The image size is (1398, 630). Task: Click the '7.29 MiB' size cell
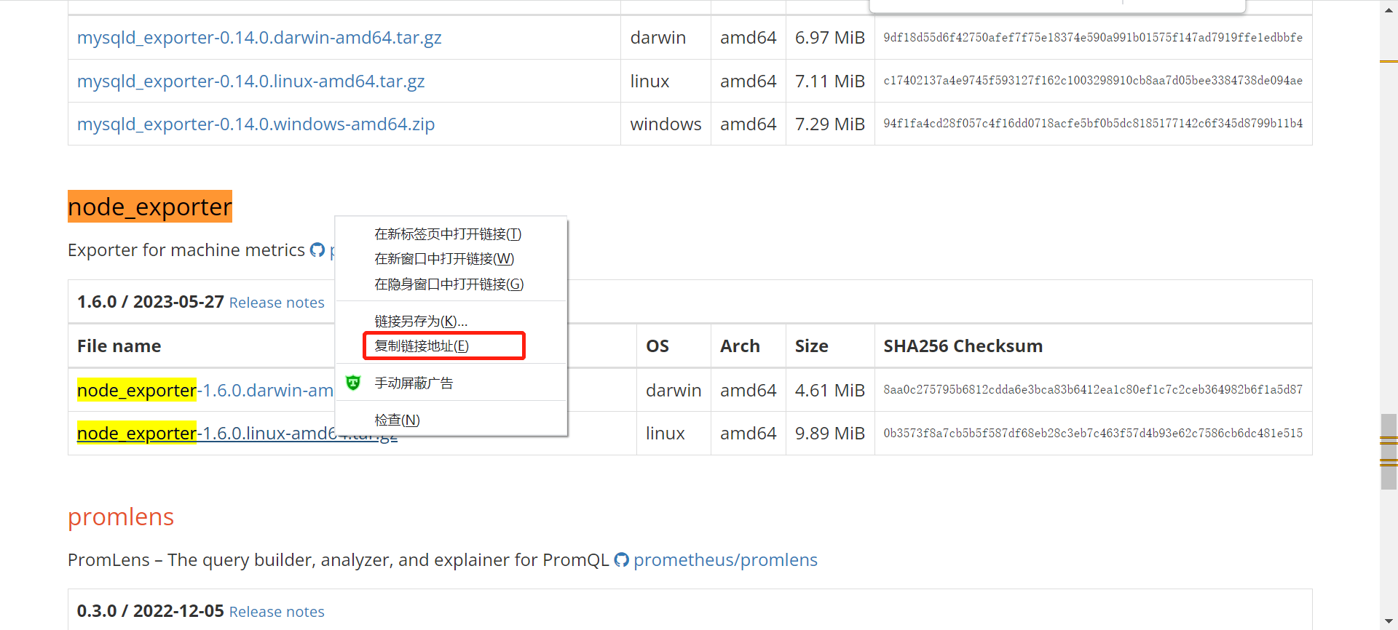click(x=830, y=124)
